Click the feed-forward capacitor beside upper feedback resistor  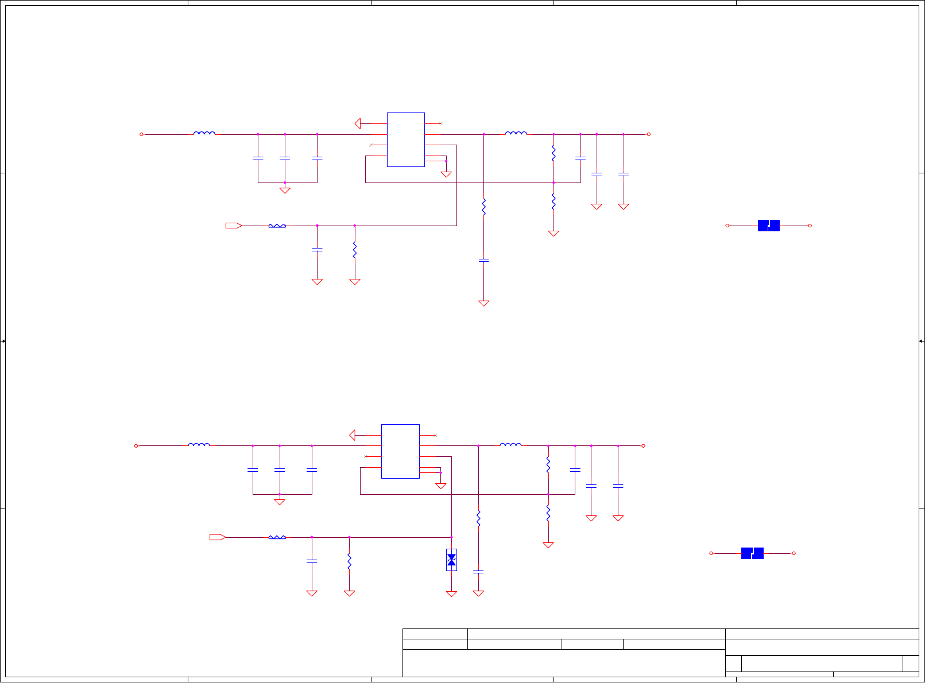coord(580,158)
